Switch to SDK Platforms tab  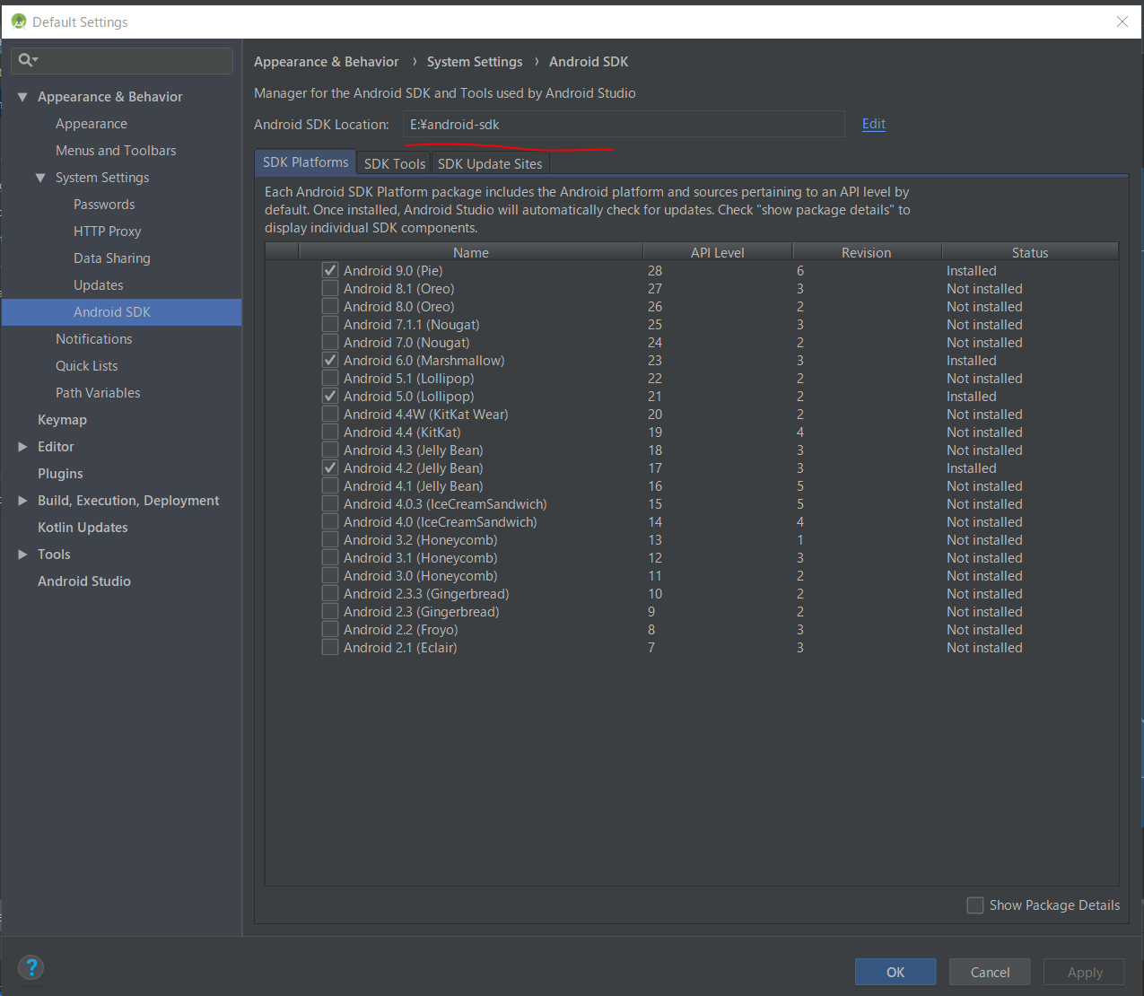click(305, 162)
